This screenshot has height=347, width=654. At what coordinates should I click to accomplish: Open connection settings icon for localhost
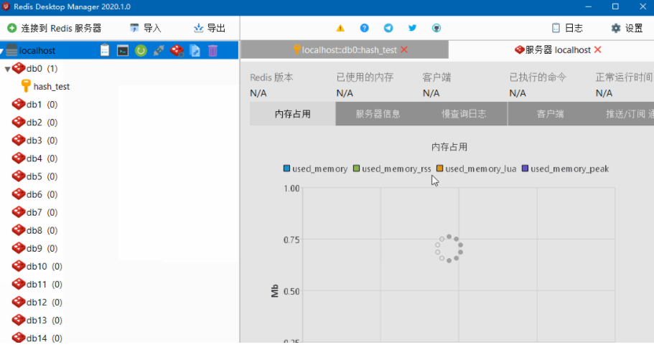tap(177, 50)
